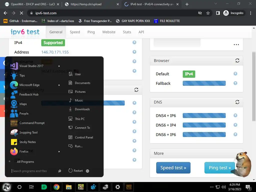Screen dimensions: 256x192
Task: Open Sticky Notes from Start menu
Action: click(x=27, y=142)
